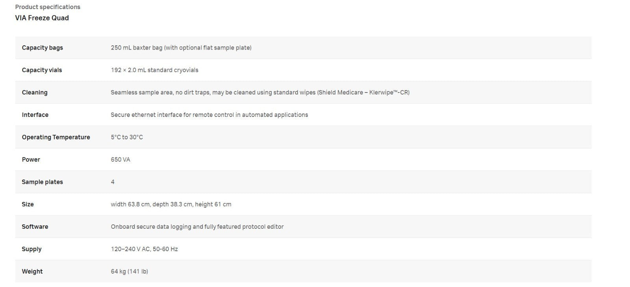Click the seamless sample area cleaning description
Image resolution: width=630 pixels, height=287 pixels.
(x=260, y=93)
